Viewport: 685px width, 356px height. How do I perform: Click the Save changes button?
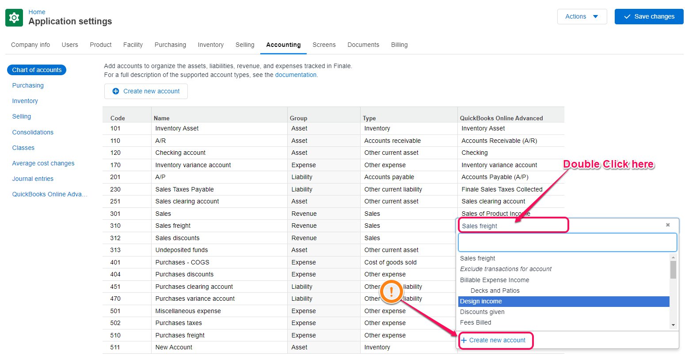pos(649,16)
